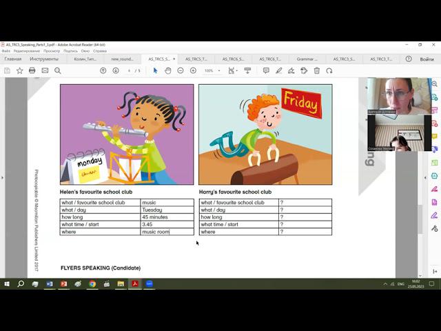The height and width of the screenshot is (331, 441).
Task: Open the Подпись menu
Action: pos(70,51)
